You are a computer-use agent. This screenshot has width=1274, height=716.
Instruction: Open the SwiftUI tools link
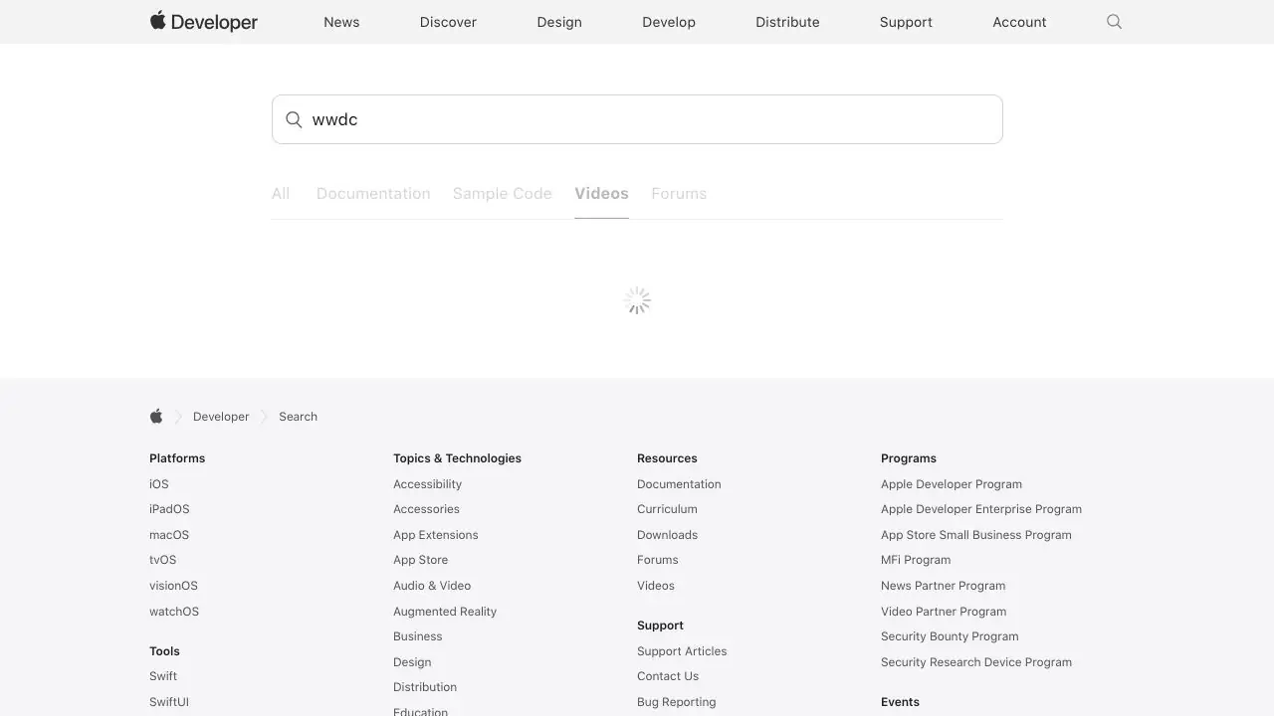coord(169,702)
